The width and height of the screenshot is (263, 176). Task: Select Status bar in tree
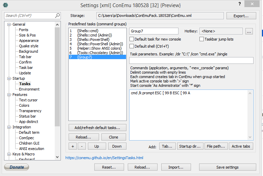[x=27, y=116]
